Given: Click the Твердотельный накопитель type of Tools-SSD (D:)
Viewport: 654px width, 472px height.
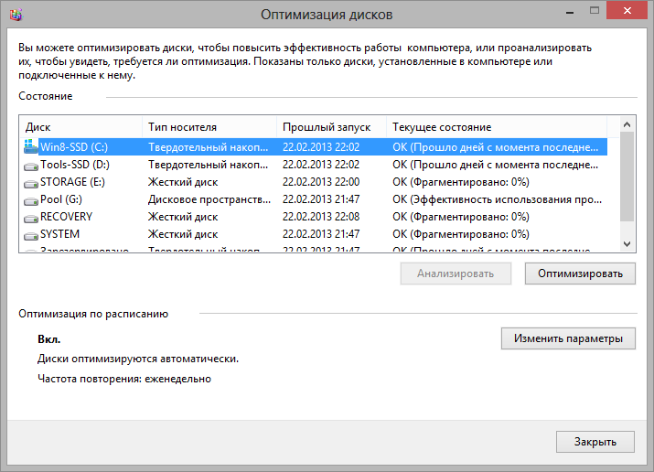Looking at the screenshot, I should 209,165.
